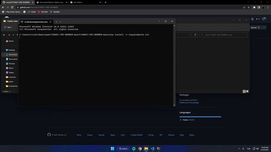The image size is (271, 152).
Task: Select Desktop in File Explorer sidebar
Action: coord(10,50)
